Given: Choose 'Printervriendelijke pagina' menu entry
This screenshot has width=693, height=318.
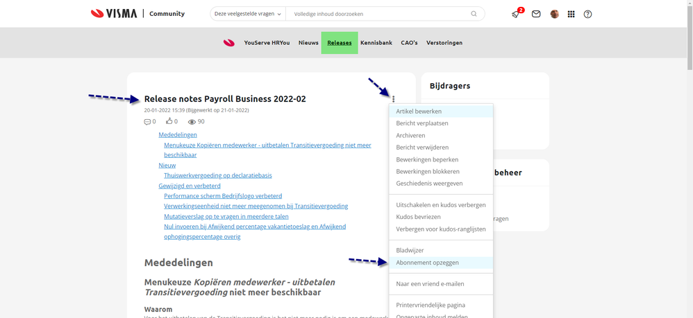Looking at the screenshot, I should (x=441, y=306).
